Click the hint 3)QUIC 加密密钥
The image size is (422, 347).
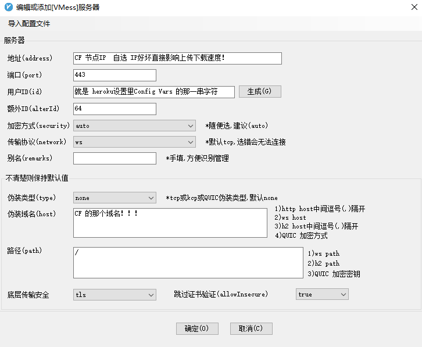334,274
